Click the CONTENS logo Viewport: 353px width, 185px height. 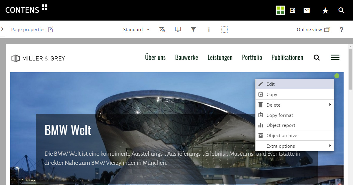click(26, 9)
